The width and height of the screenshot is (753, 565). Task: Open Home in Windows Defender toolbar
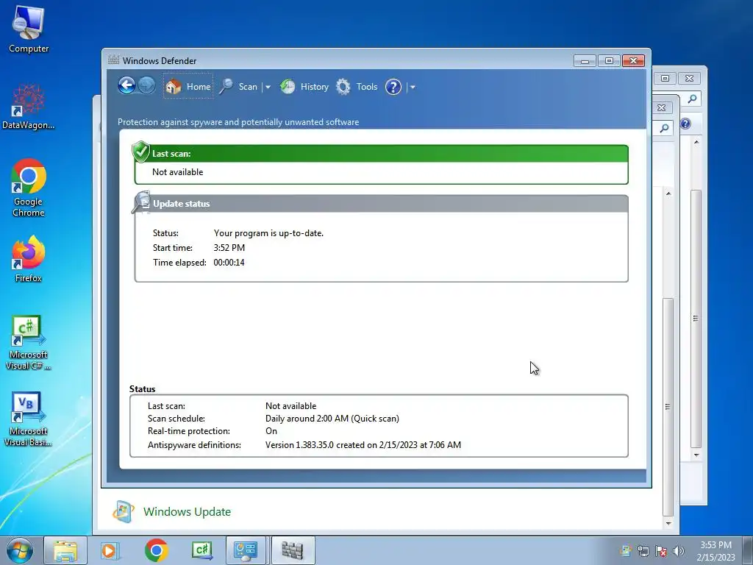tap(188, 87)
